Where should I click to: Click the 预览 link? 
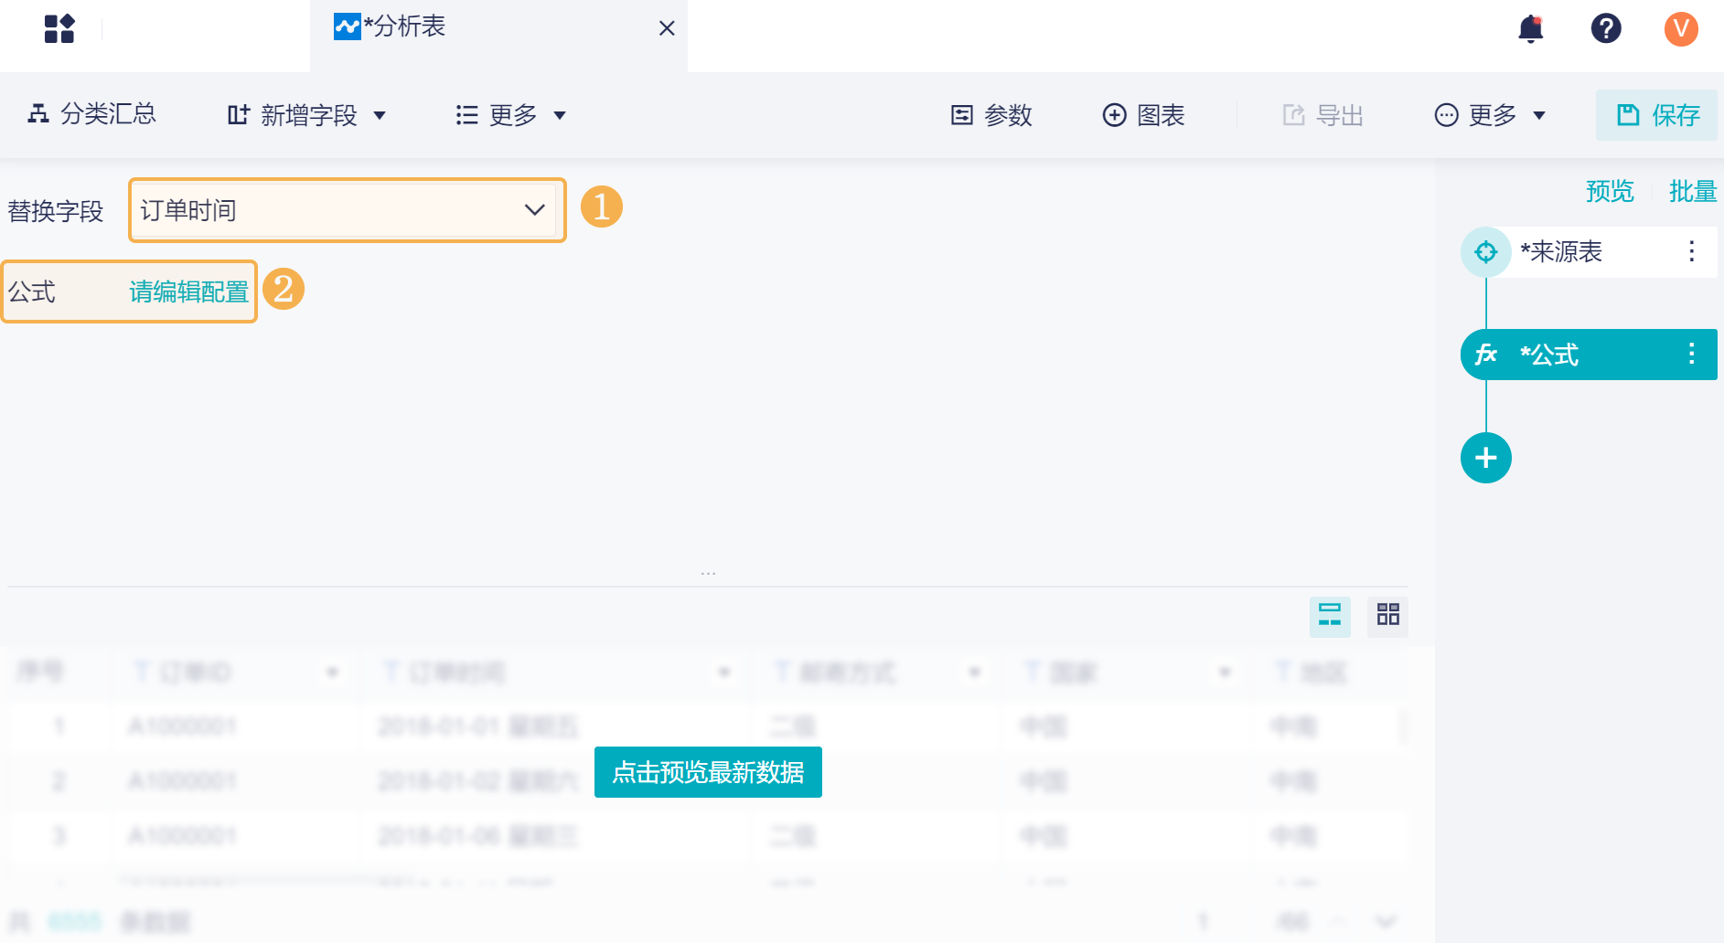pos(1610,191)
